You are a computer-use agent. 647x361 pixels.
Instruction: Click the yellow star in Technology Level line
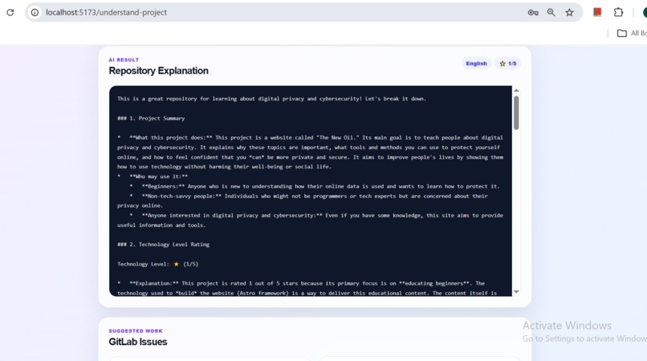176,264
